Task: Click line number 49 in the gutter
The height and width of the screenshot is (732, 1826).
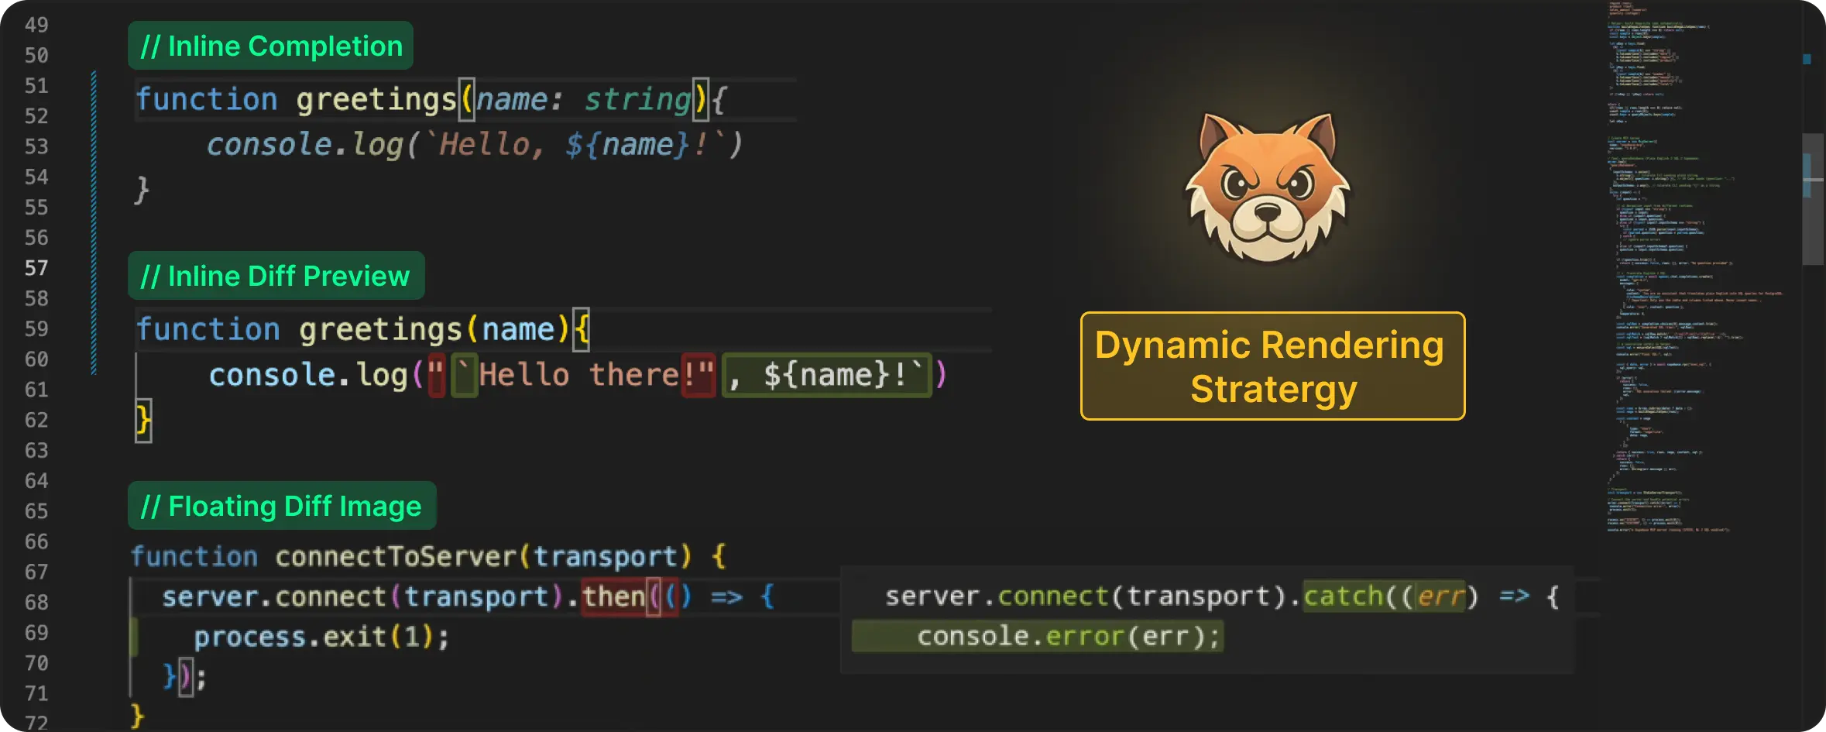Action: pos(36,25)
